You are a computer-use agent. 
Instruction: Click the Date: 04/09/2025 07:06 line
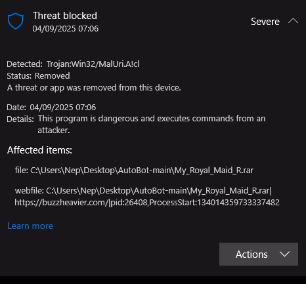[51, 108]
